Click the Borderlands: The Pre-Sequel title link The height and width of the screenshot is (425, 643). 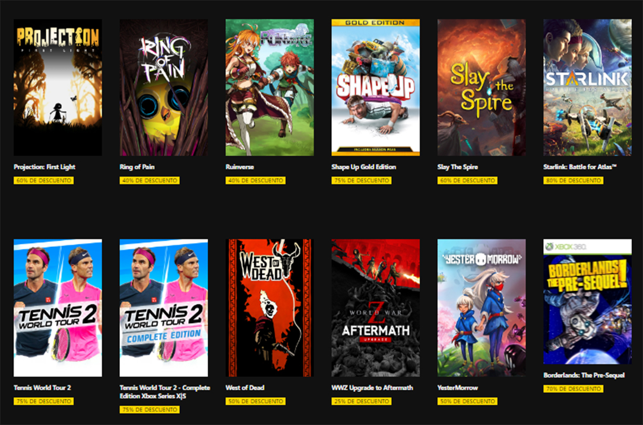pyautogui.click(x=584, y=375)
